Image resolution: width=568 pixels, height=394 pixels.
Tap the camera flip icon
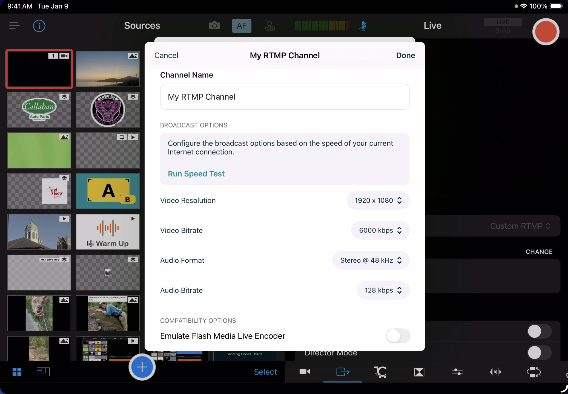(x=214, y=26)
